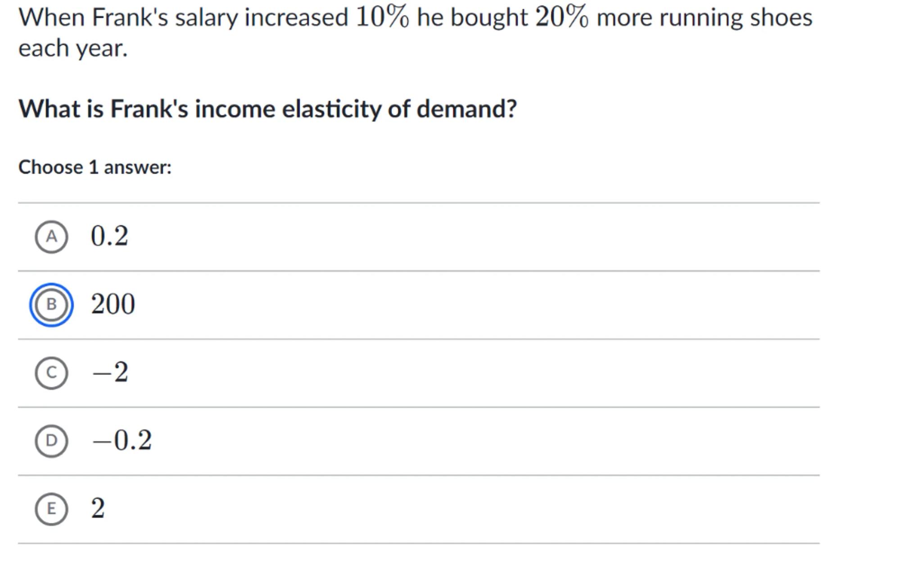Click the 20% figure in the prompt

coord(561,18)
